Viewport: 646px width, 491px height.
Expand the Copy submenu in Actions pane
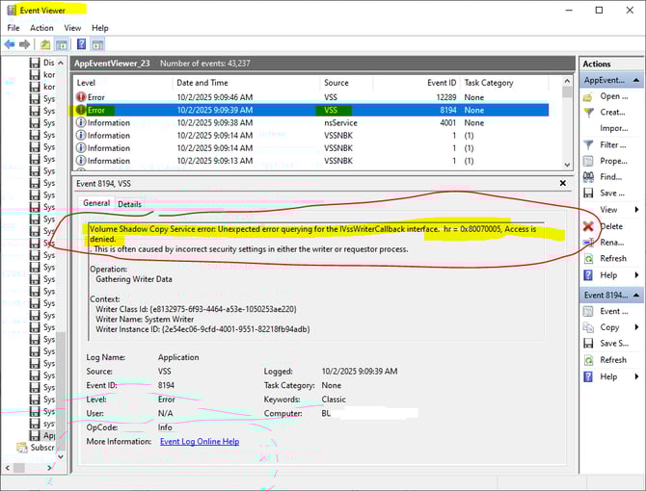tap(633, 327)
